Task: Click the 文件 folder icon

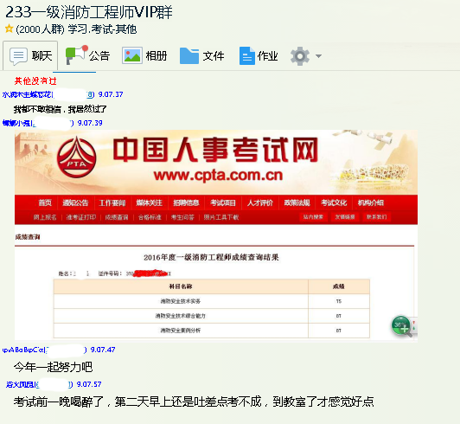Action: (x=189, y=55)
